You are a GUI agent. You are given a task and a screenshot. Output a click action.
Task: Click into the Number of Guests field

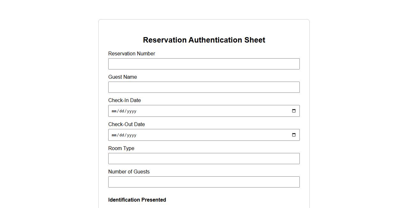pos(204,182)
